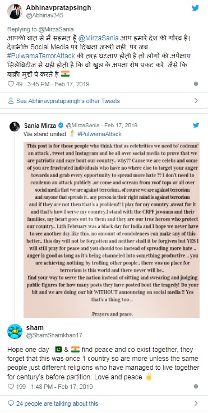This screenshot has width=208, height=413.
Task: Click Sania Mirza's profile avatar
Action: [15, 127]
